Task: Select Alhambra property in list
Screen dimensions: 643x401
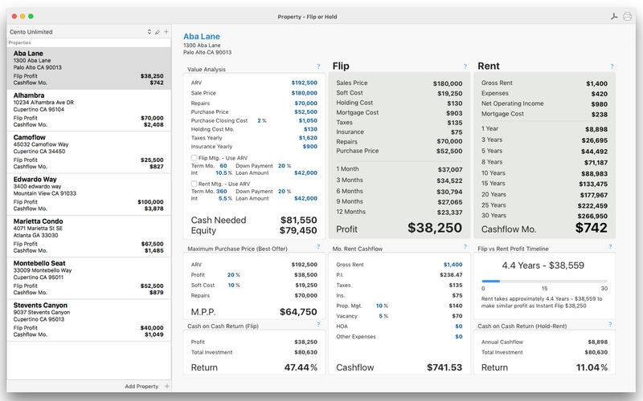Action: (88, 110)
